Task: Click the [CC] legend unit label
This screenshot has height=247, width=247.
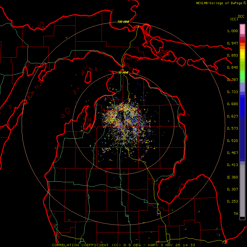Action: [x=234, y=19]
